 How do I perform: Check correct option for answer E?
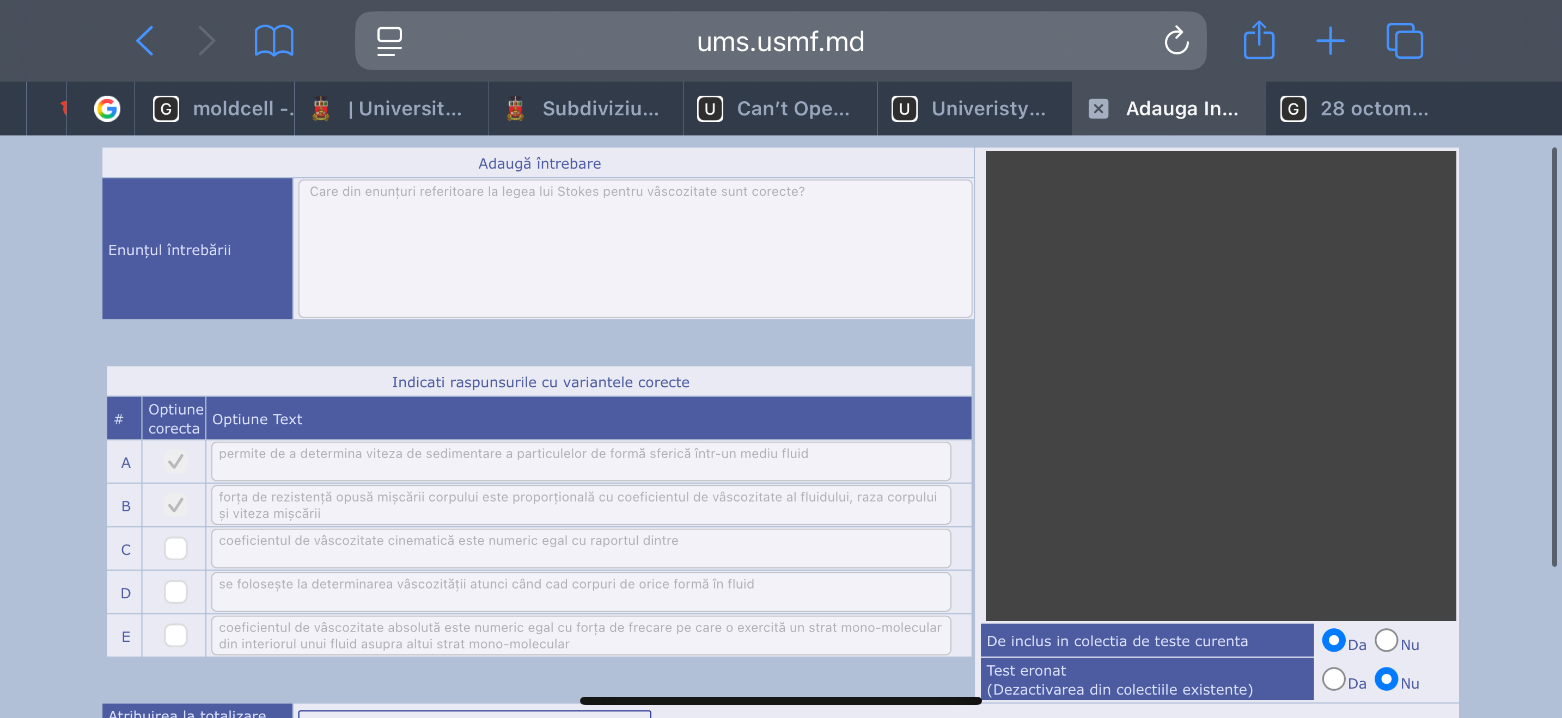(175, 636)
